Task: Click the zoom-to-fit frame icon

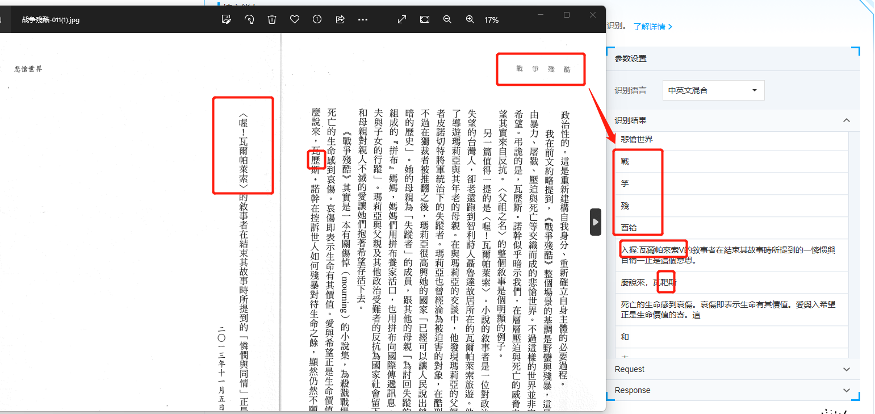Action: (425, 19)
